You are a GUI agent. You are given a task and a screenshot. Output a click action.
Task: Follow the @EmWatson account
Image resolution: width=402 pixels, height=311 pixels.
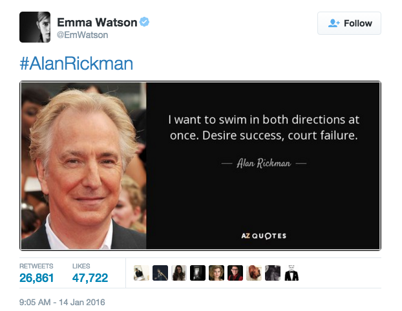point(349,23)
